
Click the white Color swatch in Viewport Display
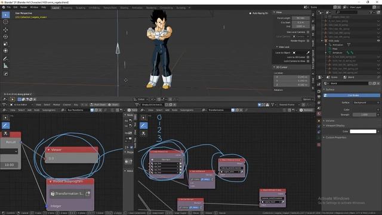coord(363,131)
